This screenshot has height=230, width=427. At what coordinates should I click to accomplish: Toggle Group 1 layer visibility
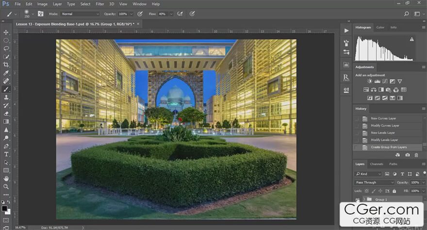pos(358,200)
